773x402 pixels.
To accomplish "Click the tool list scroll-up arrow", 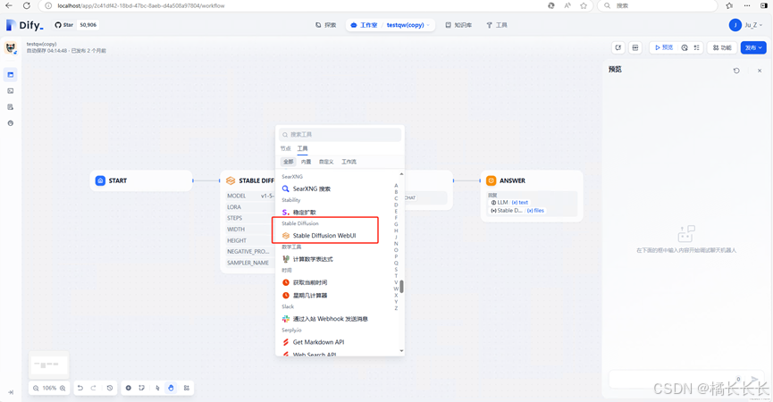I will coord(402,174).
